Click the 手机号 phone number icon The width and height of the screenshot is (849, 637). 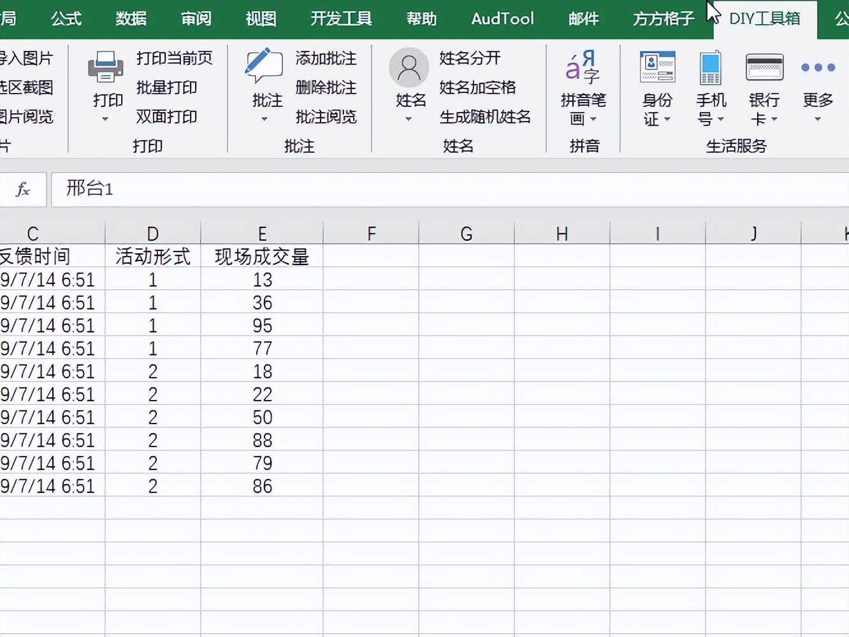[x=709, y=69]
